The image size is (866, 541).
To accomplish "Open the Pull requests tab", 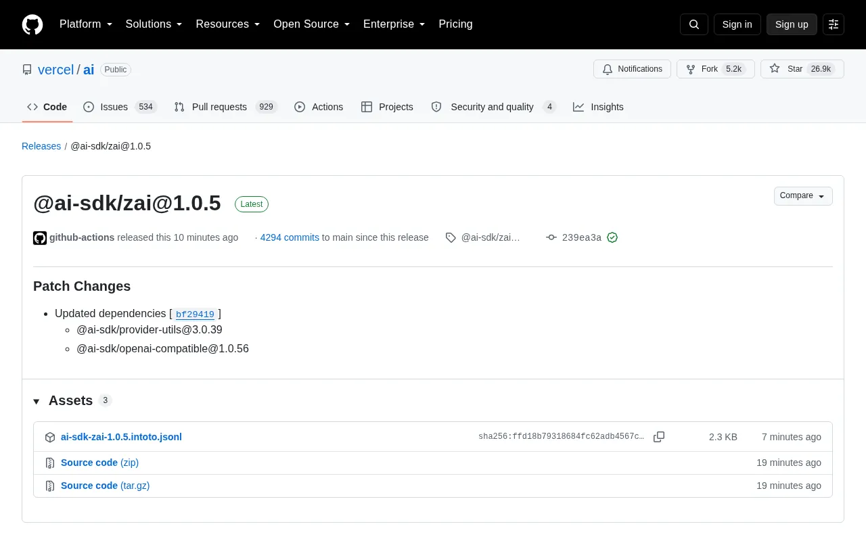I will (225, 107).
